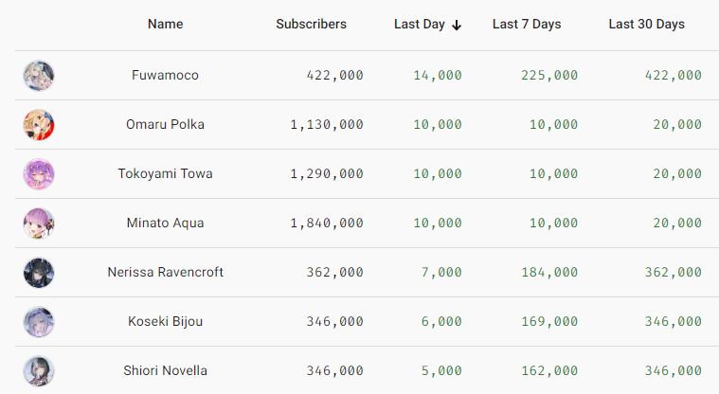Select the Omaru Polka name
719x394 pixels.
(x=166, y=125)
